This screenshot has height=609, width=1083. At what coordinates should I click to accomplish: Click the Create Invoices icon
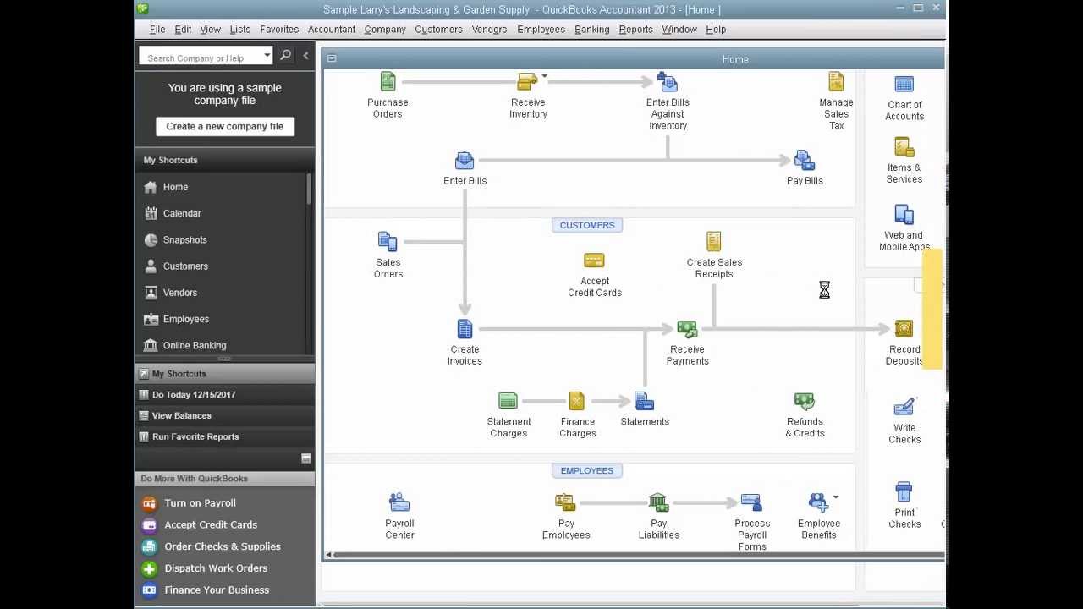[465, 329]
